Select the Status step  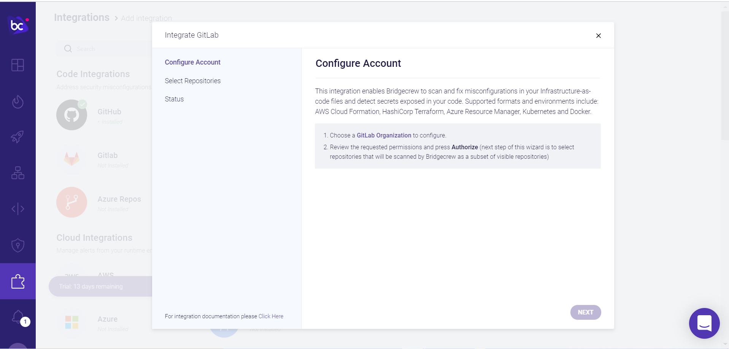coord(174,99)
